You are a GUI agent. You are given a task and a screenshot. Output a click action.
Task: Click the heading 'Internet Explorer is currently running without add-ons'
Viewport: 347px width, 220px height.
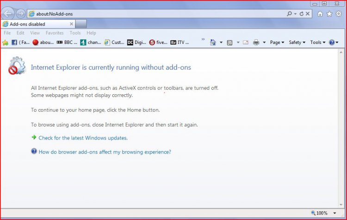pyautogui.click(x=111, y=67)
